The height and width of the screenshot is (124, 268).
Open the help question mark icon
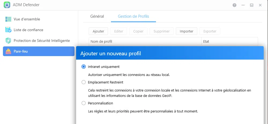pyautogui.click(x=234, y=5)
